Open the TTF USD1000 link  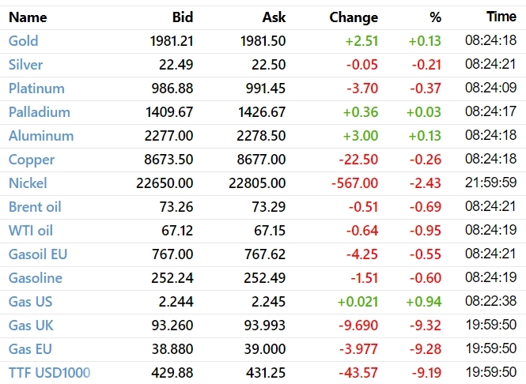(49, 373)
